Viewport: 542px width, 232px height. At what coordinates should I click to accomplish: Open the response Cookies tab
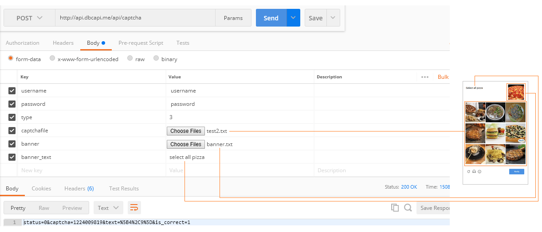pyautogui.click(x=41, y=189)
